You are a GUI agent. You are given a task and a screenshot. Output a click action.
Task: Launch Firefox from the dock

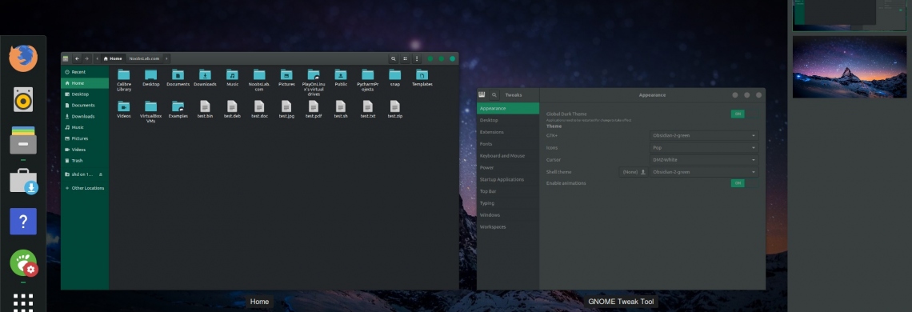(x=23, y=58)
